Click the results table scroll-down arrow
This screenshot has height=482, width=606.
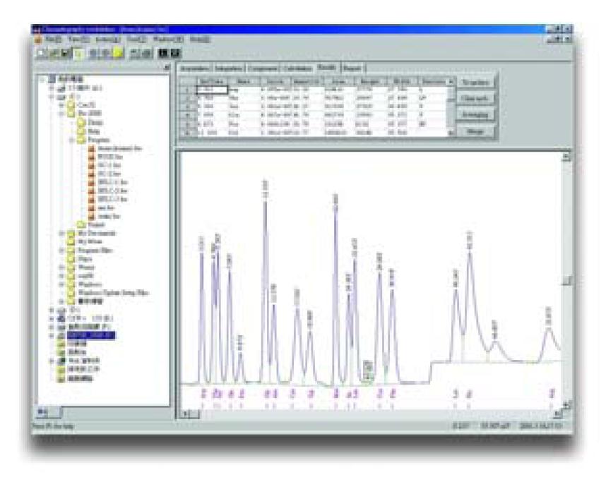[451, 133]
